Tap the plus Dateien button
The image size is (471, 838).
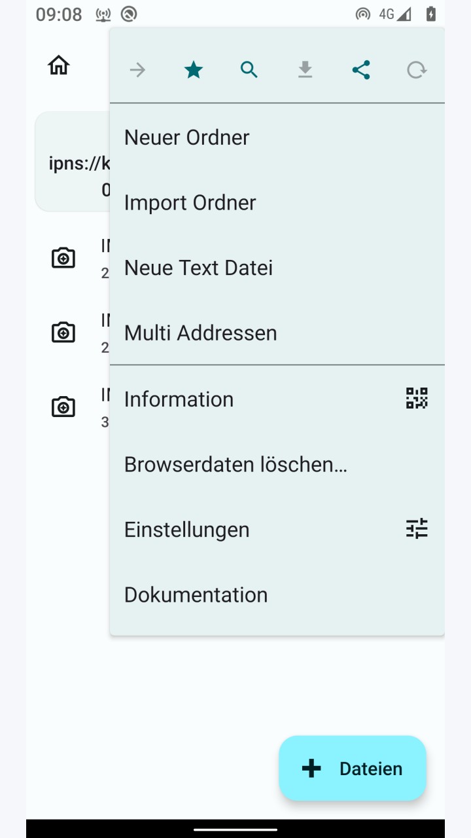tap(353, 768)
